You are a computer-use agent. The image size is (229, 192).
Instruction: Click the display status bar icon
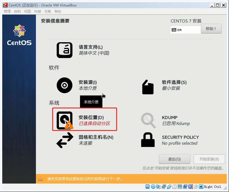tap(180, 186)
